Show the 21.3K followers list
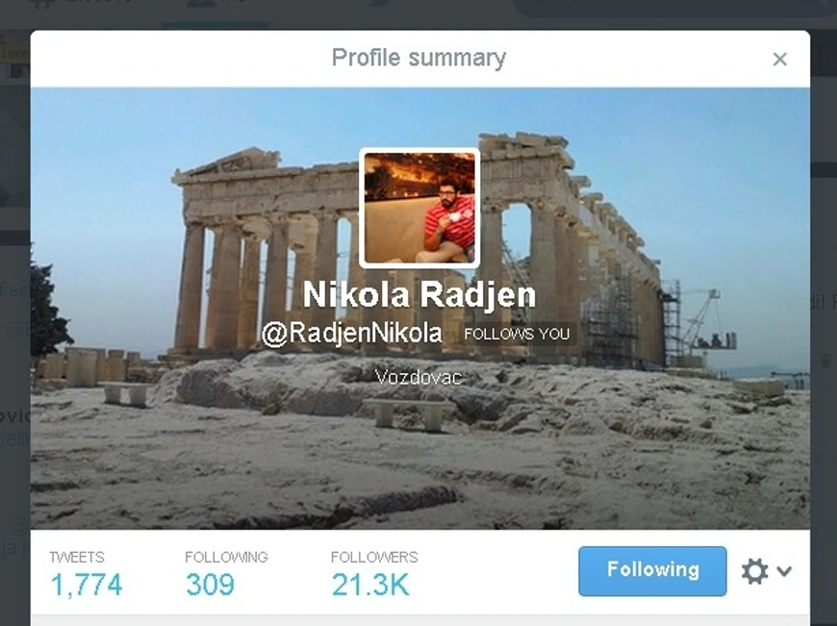The image size is (837, 626). [x=370, y=585]
